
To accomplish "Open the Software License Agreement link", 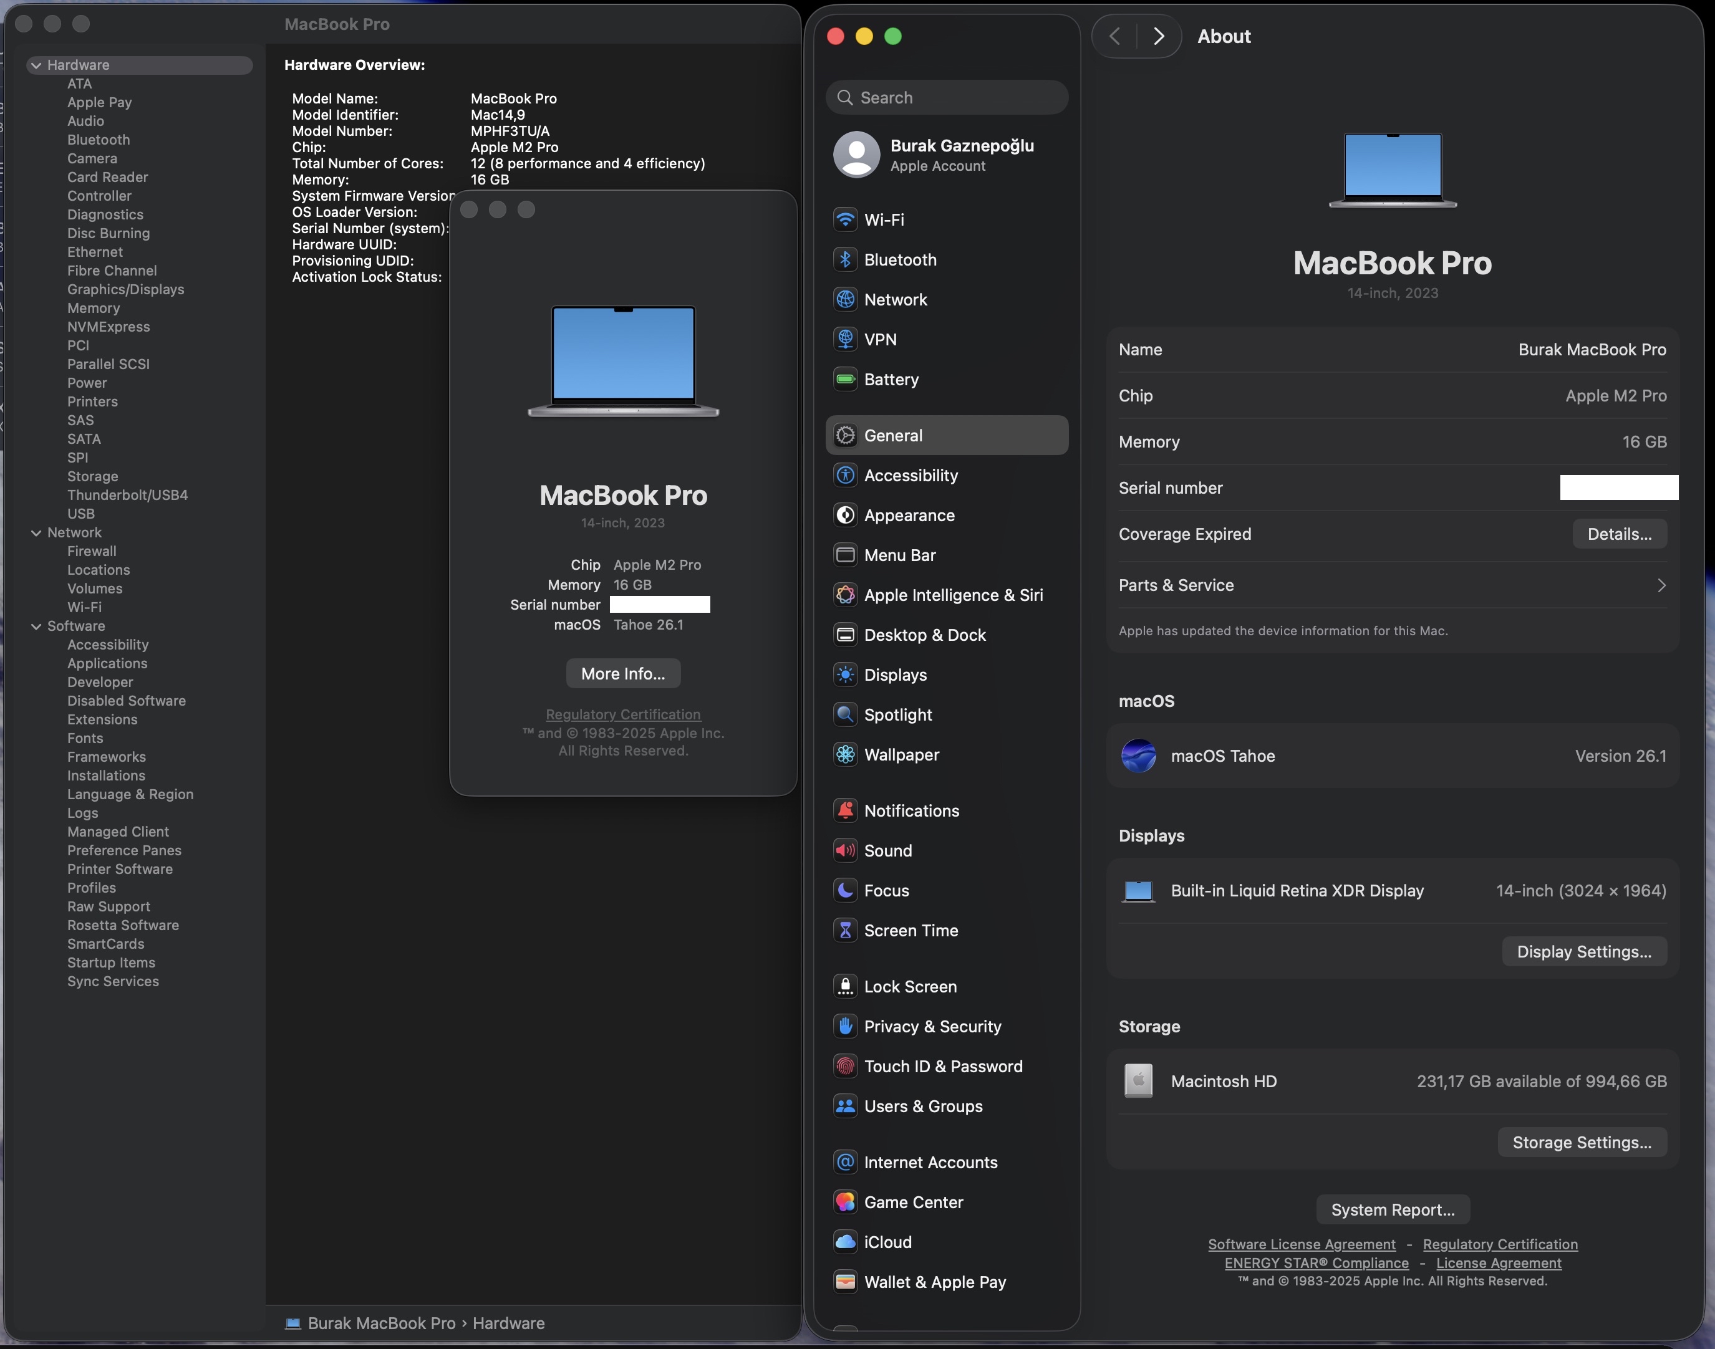I will (x=1301, y=1244).
